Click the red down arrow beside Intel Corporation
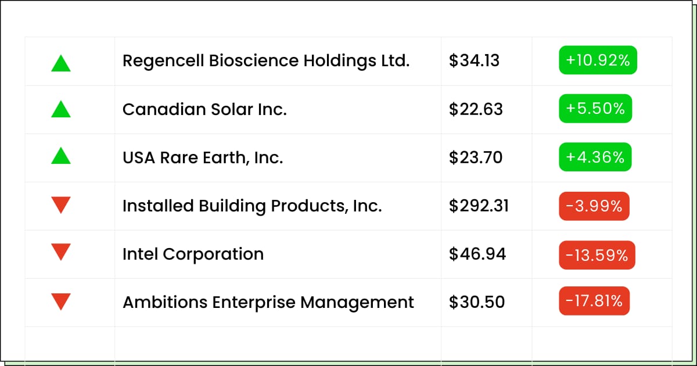This screenshot has height=366, width=697. pyautogui.click(x=61, y=253)
